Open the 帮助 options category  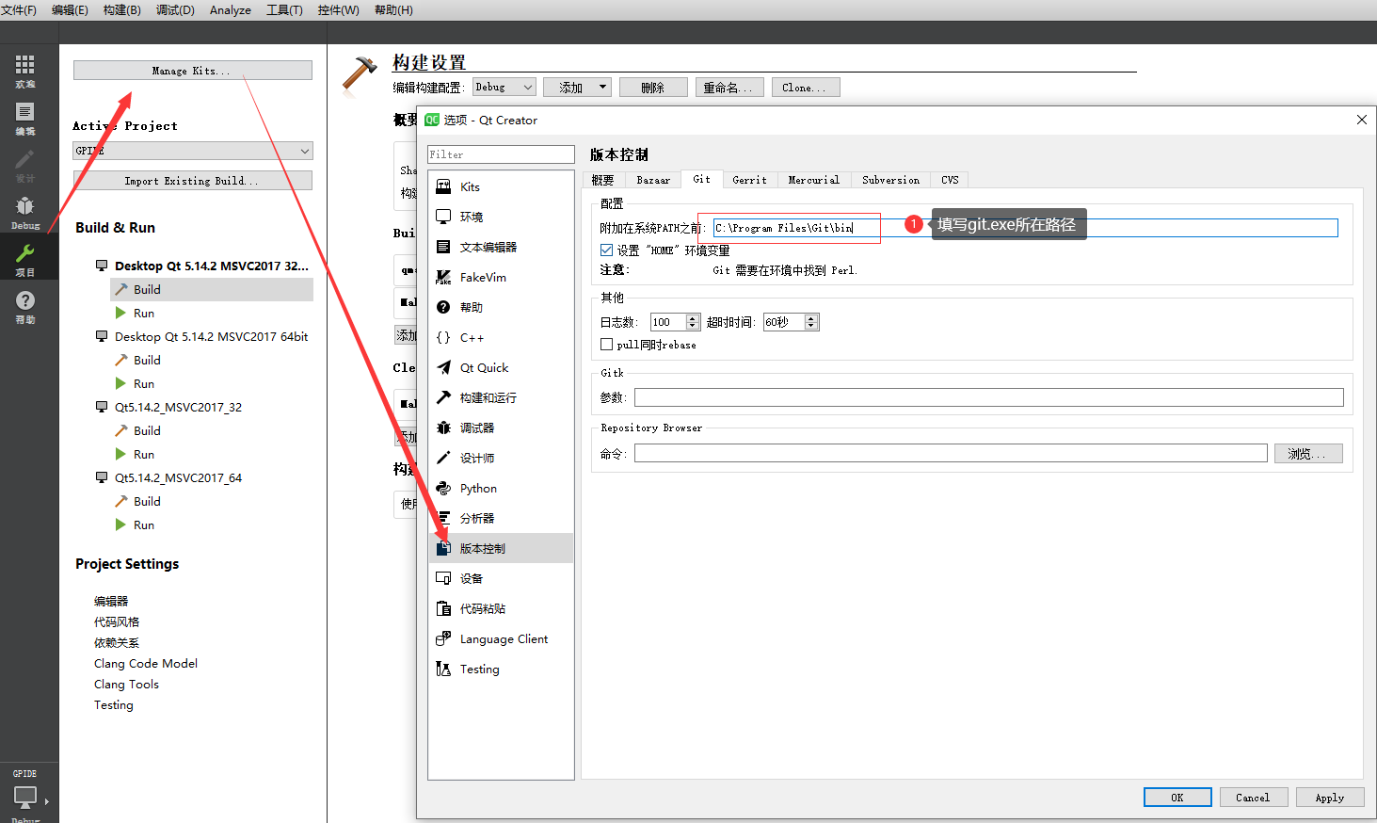(501, 307)
